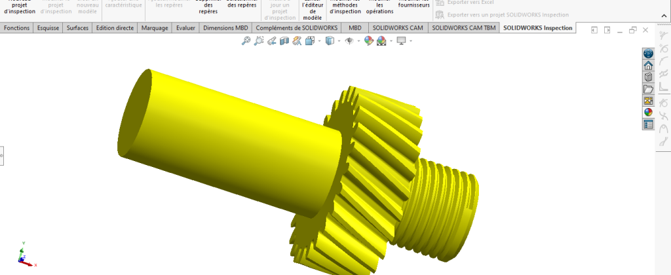Open the SOLIDWORKS CAM TBM tab
Screen dimensions: 671x275
pos(464,27)
